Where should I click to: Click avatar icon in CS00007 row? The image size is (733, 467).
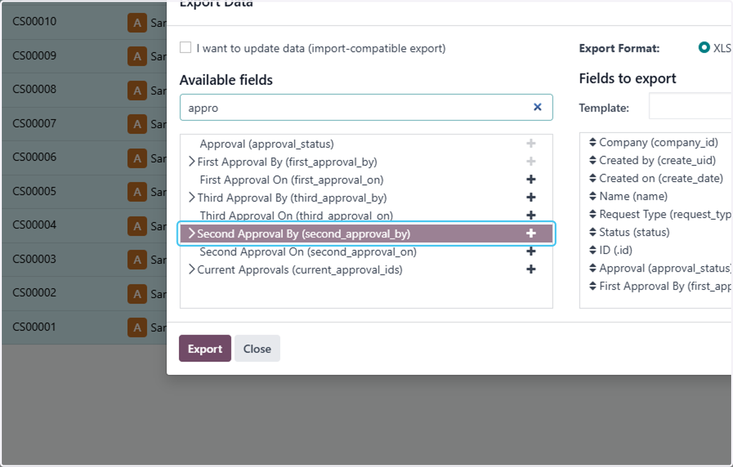[137, 124]
